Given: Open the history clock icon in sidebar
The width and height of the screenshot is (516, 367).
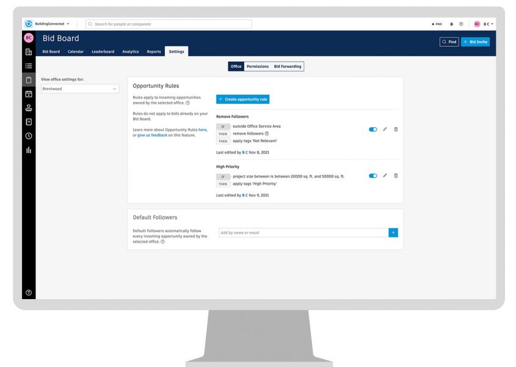Looking at the screenshot, I should 28,136.
